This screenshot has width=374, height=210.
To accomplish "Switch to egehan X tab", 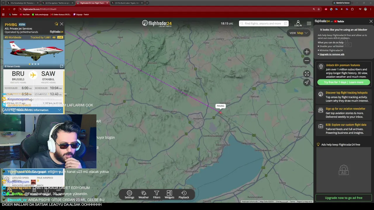I will pos(58,3).
